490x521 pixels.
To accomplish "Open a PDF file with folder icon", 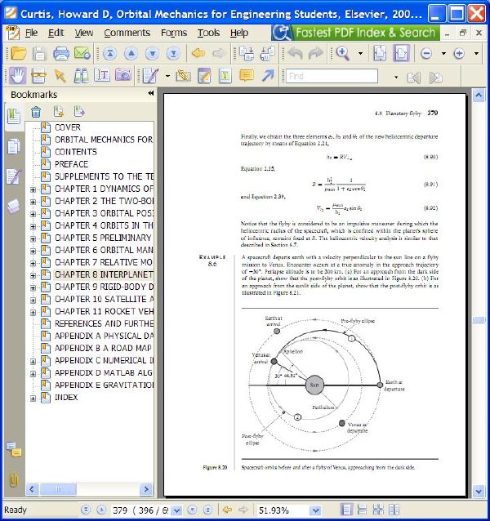I will click(x=19, y=54).
